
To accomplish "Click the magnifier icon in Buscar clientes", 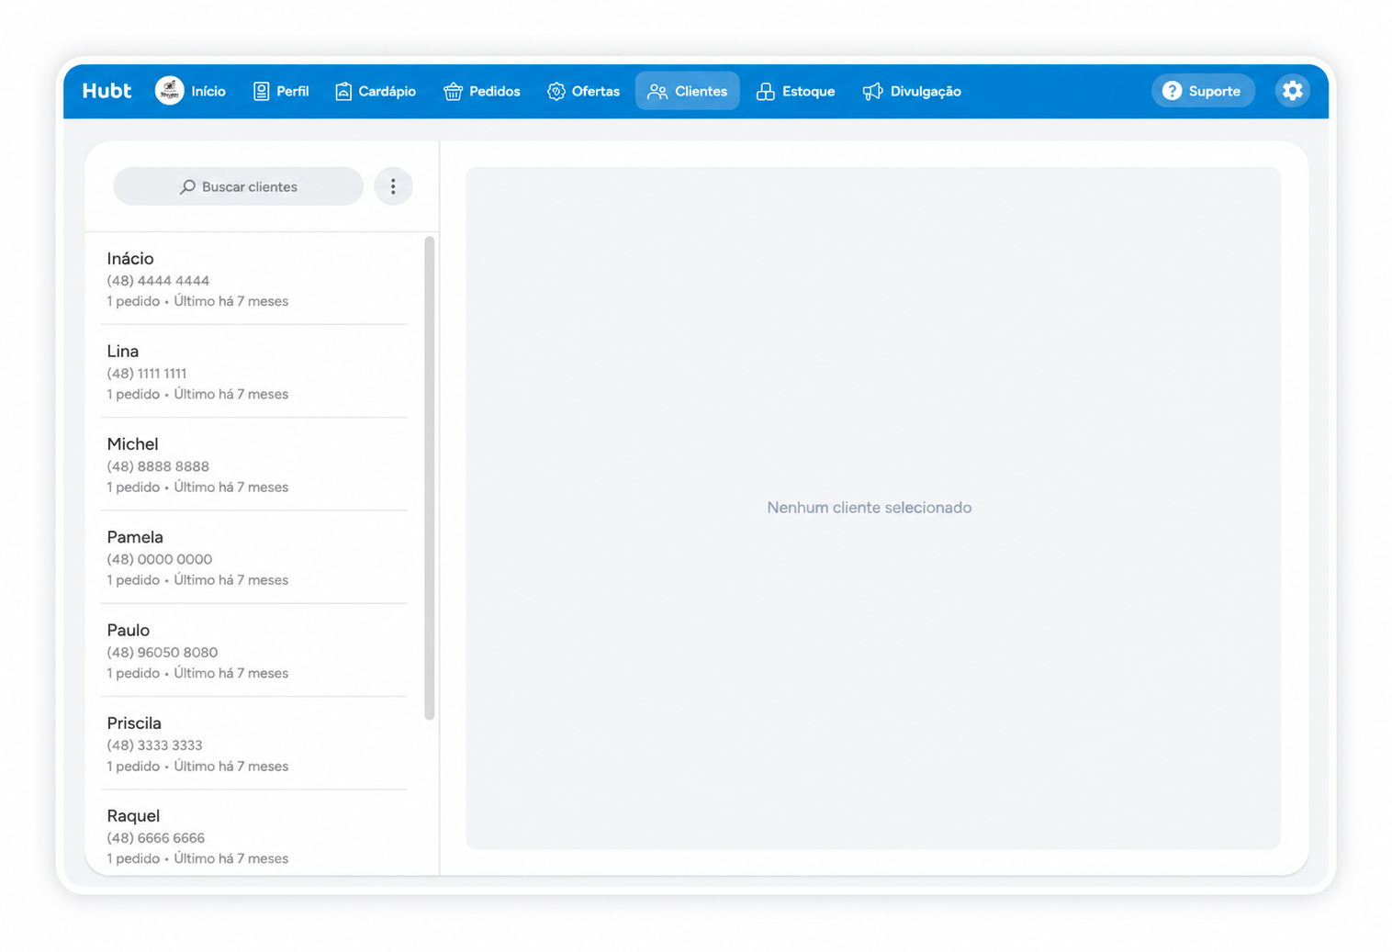I will pos(187,187).
